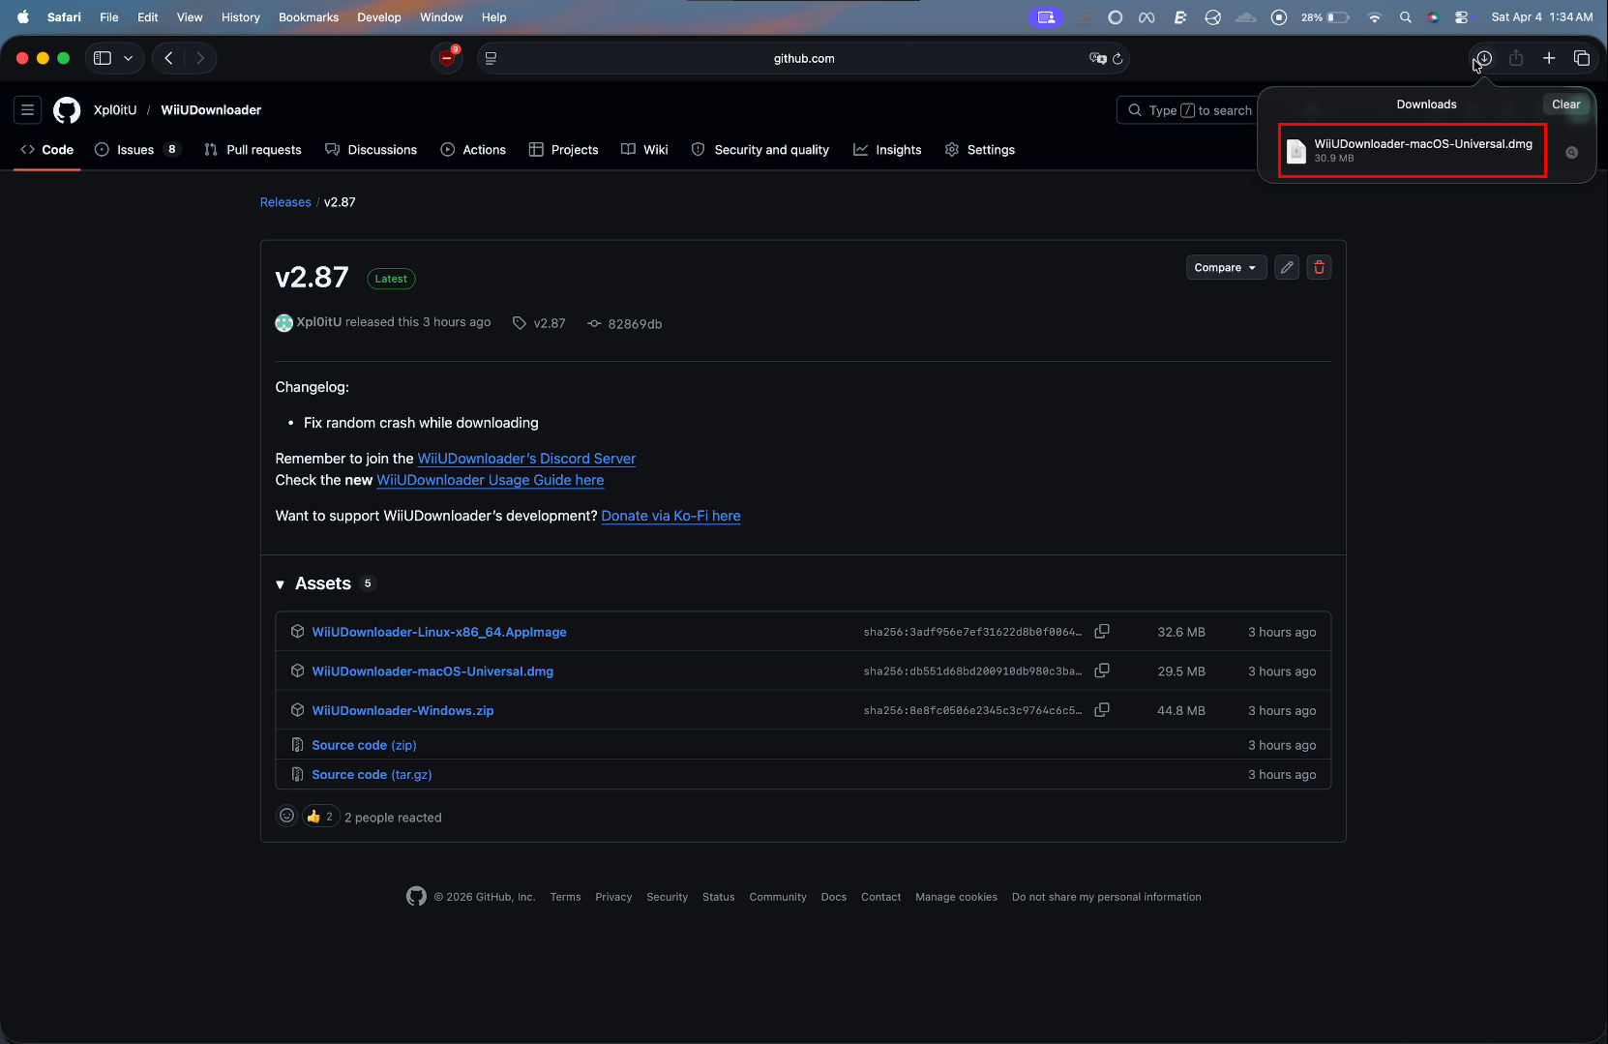
Task: Click Safari page reload icon
Action: 1117,59
